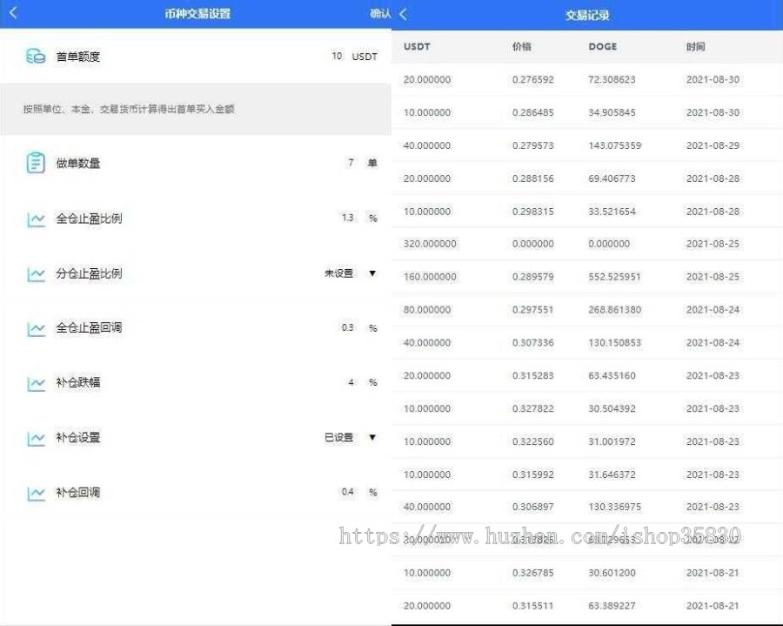Tap the 确认 confirm button

click(380, 13)
